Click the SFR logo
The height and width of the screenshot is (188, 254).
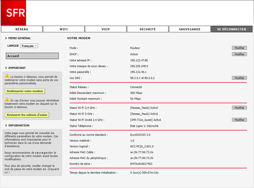click(13, 13)
